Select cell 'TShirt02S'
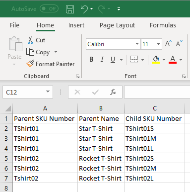Screen dimensions: 190x192 pos(154,158)
